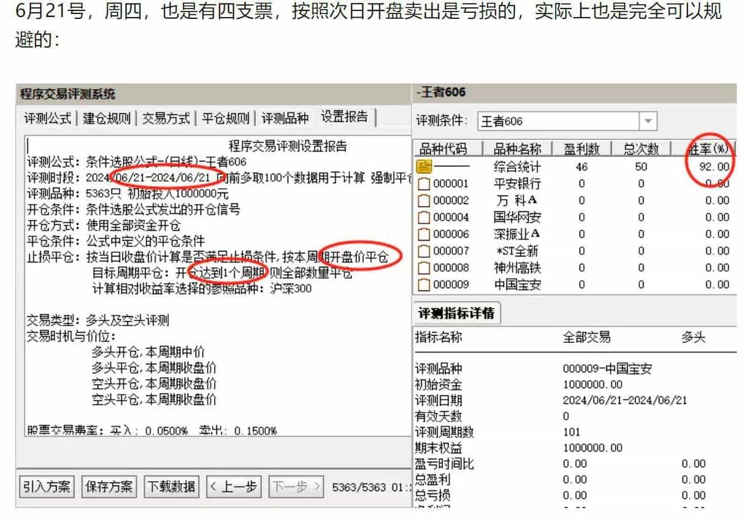Open the 评测条件 dropdown arrow
This screenshot has width=749, height=519.
[x=647, y=121]
